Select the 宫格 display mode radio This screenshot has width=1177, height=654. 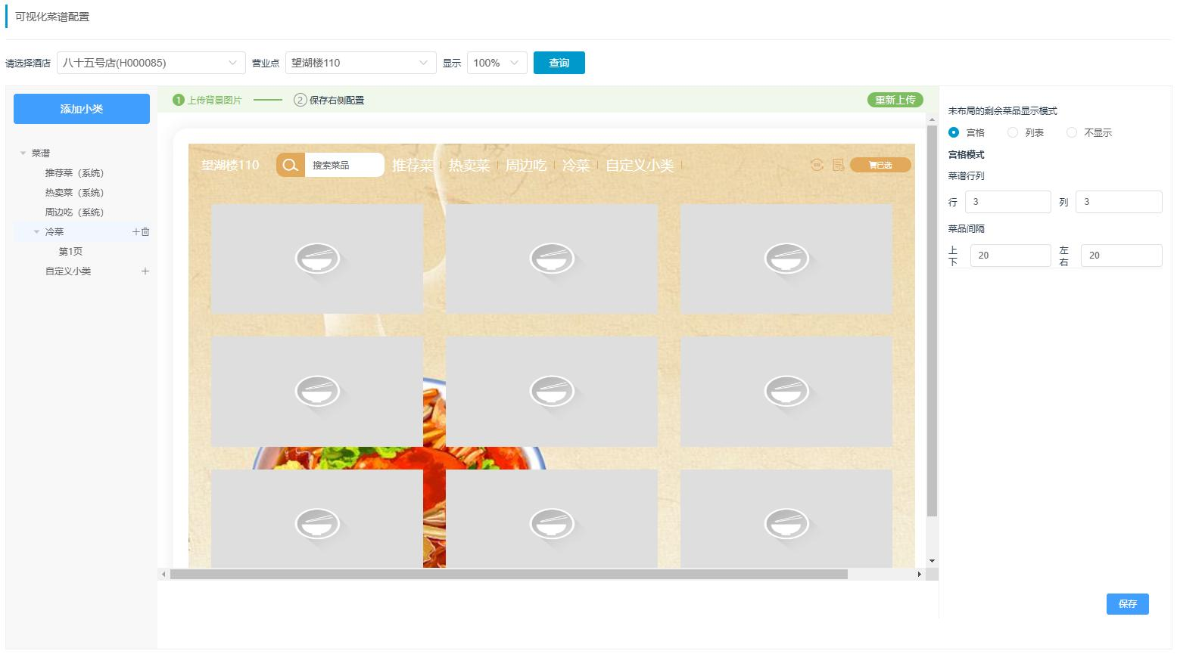pyautogui.click(x=954, y=132)
